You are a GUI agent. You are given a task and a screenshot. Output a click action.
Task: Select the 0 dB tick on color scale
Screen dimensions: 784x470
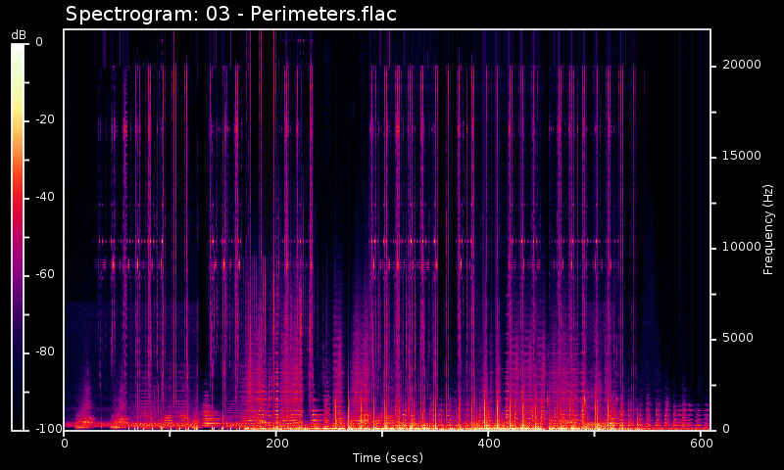coord(39,42)
